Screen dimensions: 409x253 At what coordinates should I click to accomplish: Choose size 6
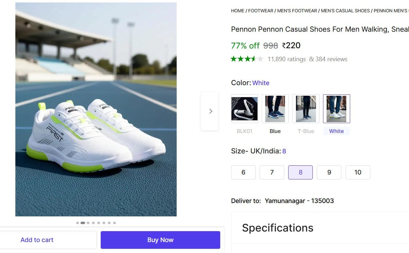(x=243, y=172)
